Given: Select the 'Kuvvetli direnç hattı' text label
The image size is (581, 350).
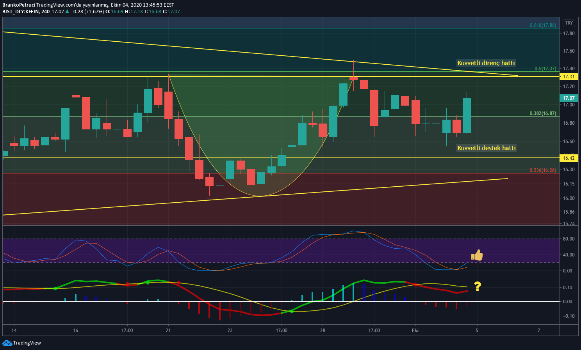Looking at the screenshot, I should tap(486, 63).
